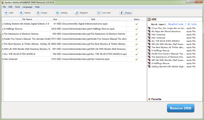Click the File Name column header

(27, 19)
